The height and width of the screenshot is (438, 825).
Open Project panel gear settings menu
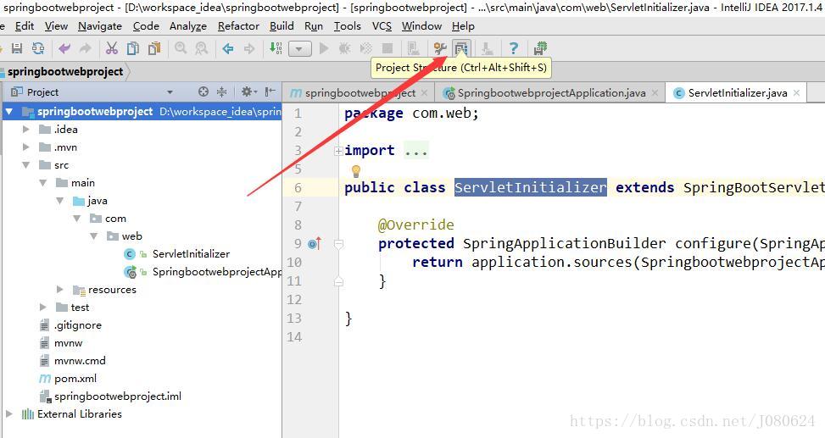tap(248, 91)
